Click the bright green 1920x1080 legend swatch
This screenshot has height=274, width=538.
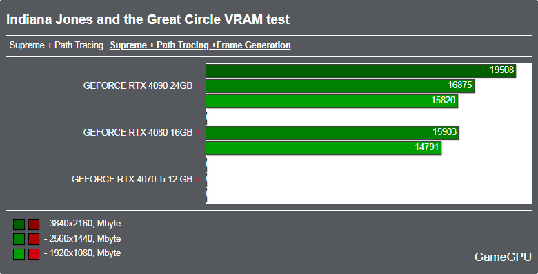coord(19,254)
